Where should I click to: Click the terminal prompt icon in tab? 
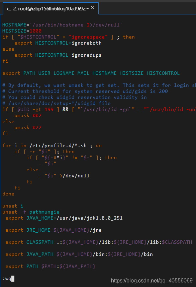(9, 9)
